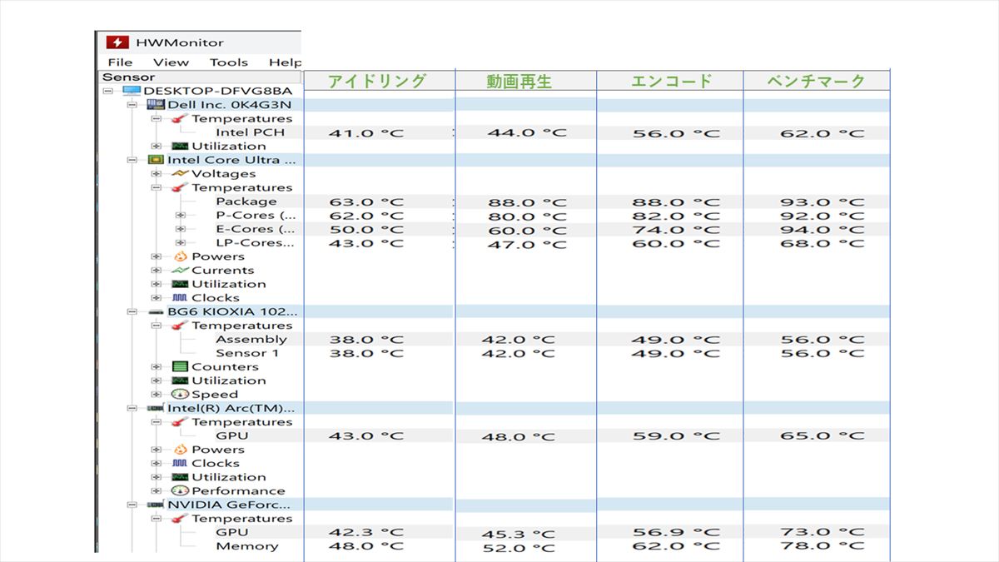Expand the Speed node
This screenshot has height=562, width=999.
pyautogui.click(x=156, y=394)
